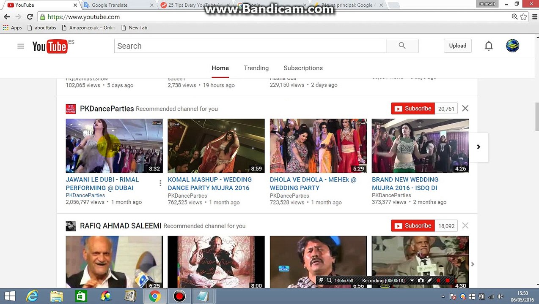Take a Bandicam screenshot with camera icon
Image resolution: width=539 pixels, height=304 pixels.
[421, 280]
